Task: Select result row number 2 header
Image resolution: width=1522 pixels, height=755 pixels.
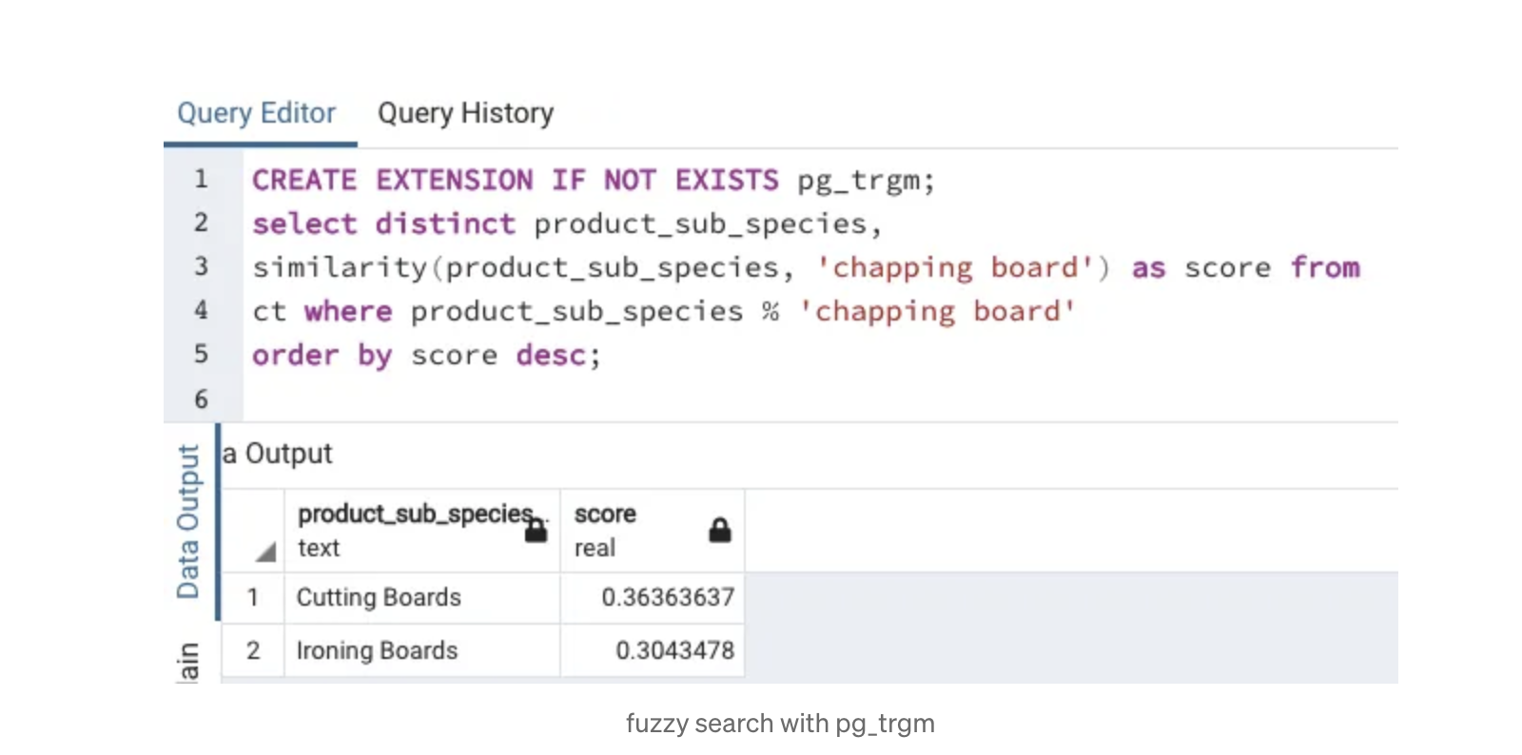Action: point(253,650)
